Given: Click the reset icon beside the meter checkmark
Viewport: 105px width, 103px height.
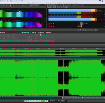Looking at the screenshot, I should [55, 7].
